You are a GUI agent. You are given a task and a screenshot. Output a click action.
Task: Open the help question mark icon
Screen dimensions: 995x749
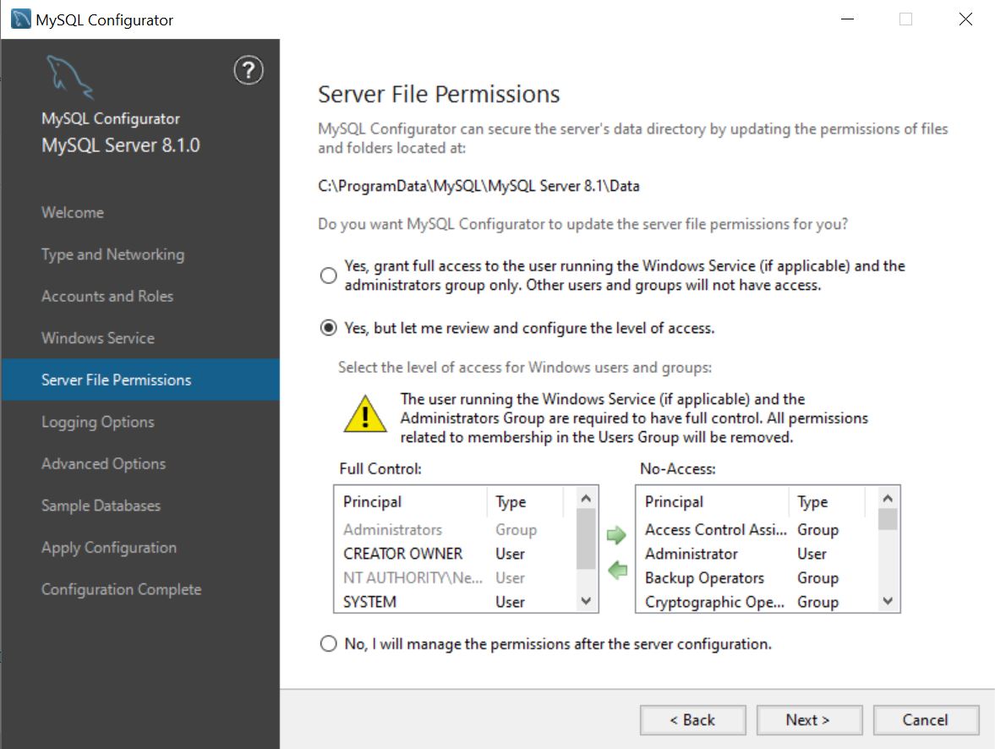tap(248, 71)
